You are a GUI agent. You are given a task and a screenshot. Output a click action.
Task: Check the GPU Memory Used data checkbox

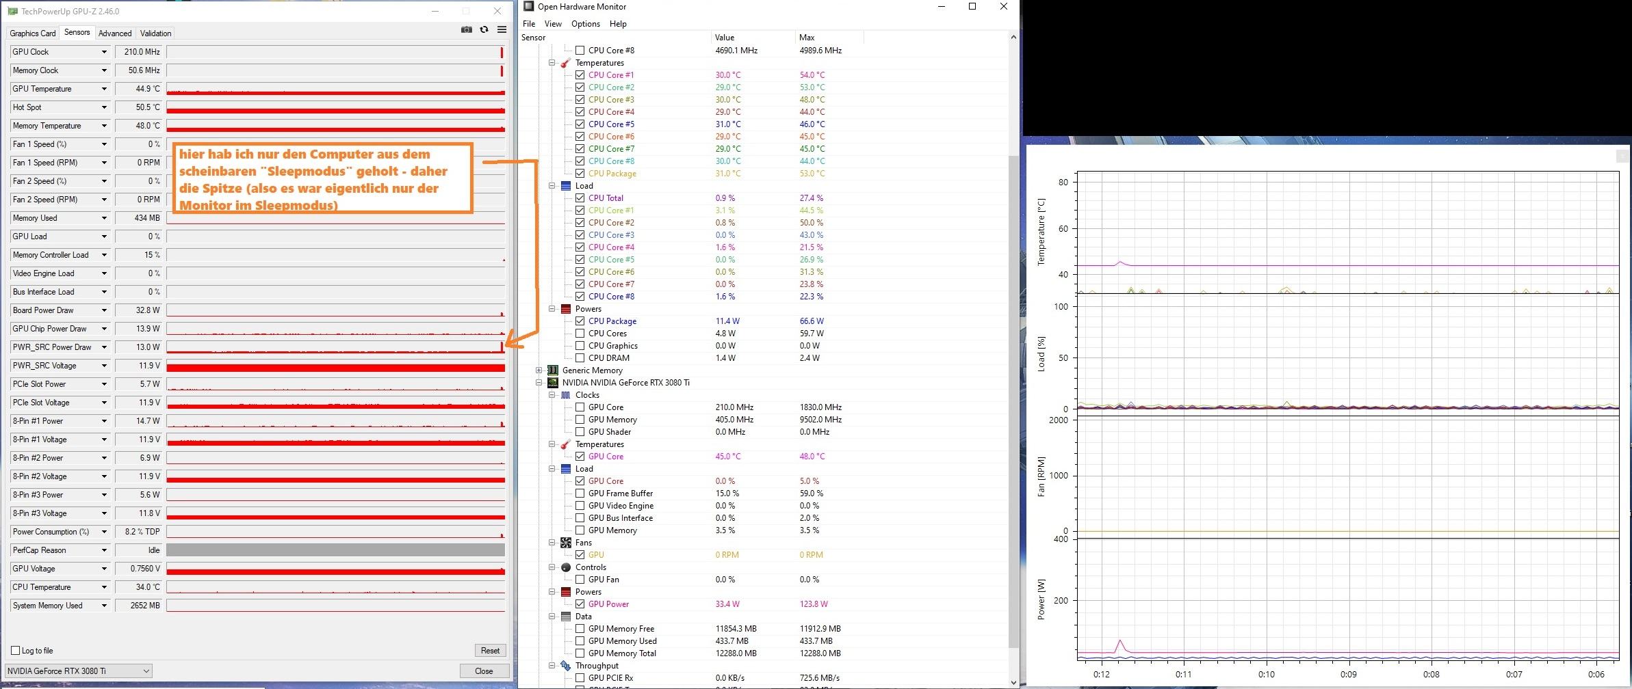[x=580, y=641]
